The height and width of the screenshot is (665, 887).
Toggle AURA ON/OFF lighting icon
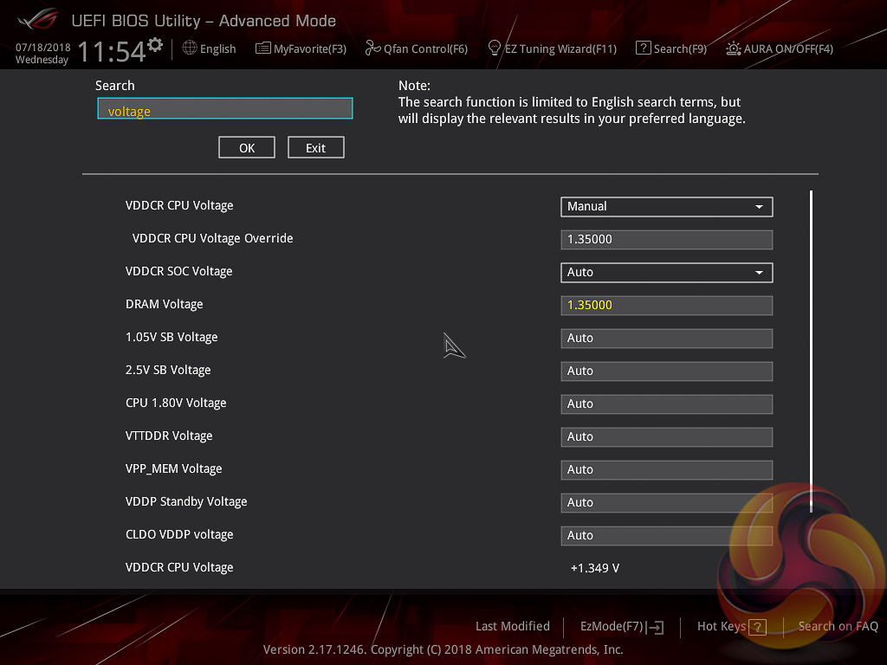733,48
